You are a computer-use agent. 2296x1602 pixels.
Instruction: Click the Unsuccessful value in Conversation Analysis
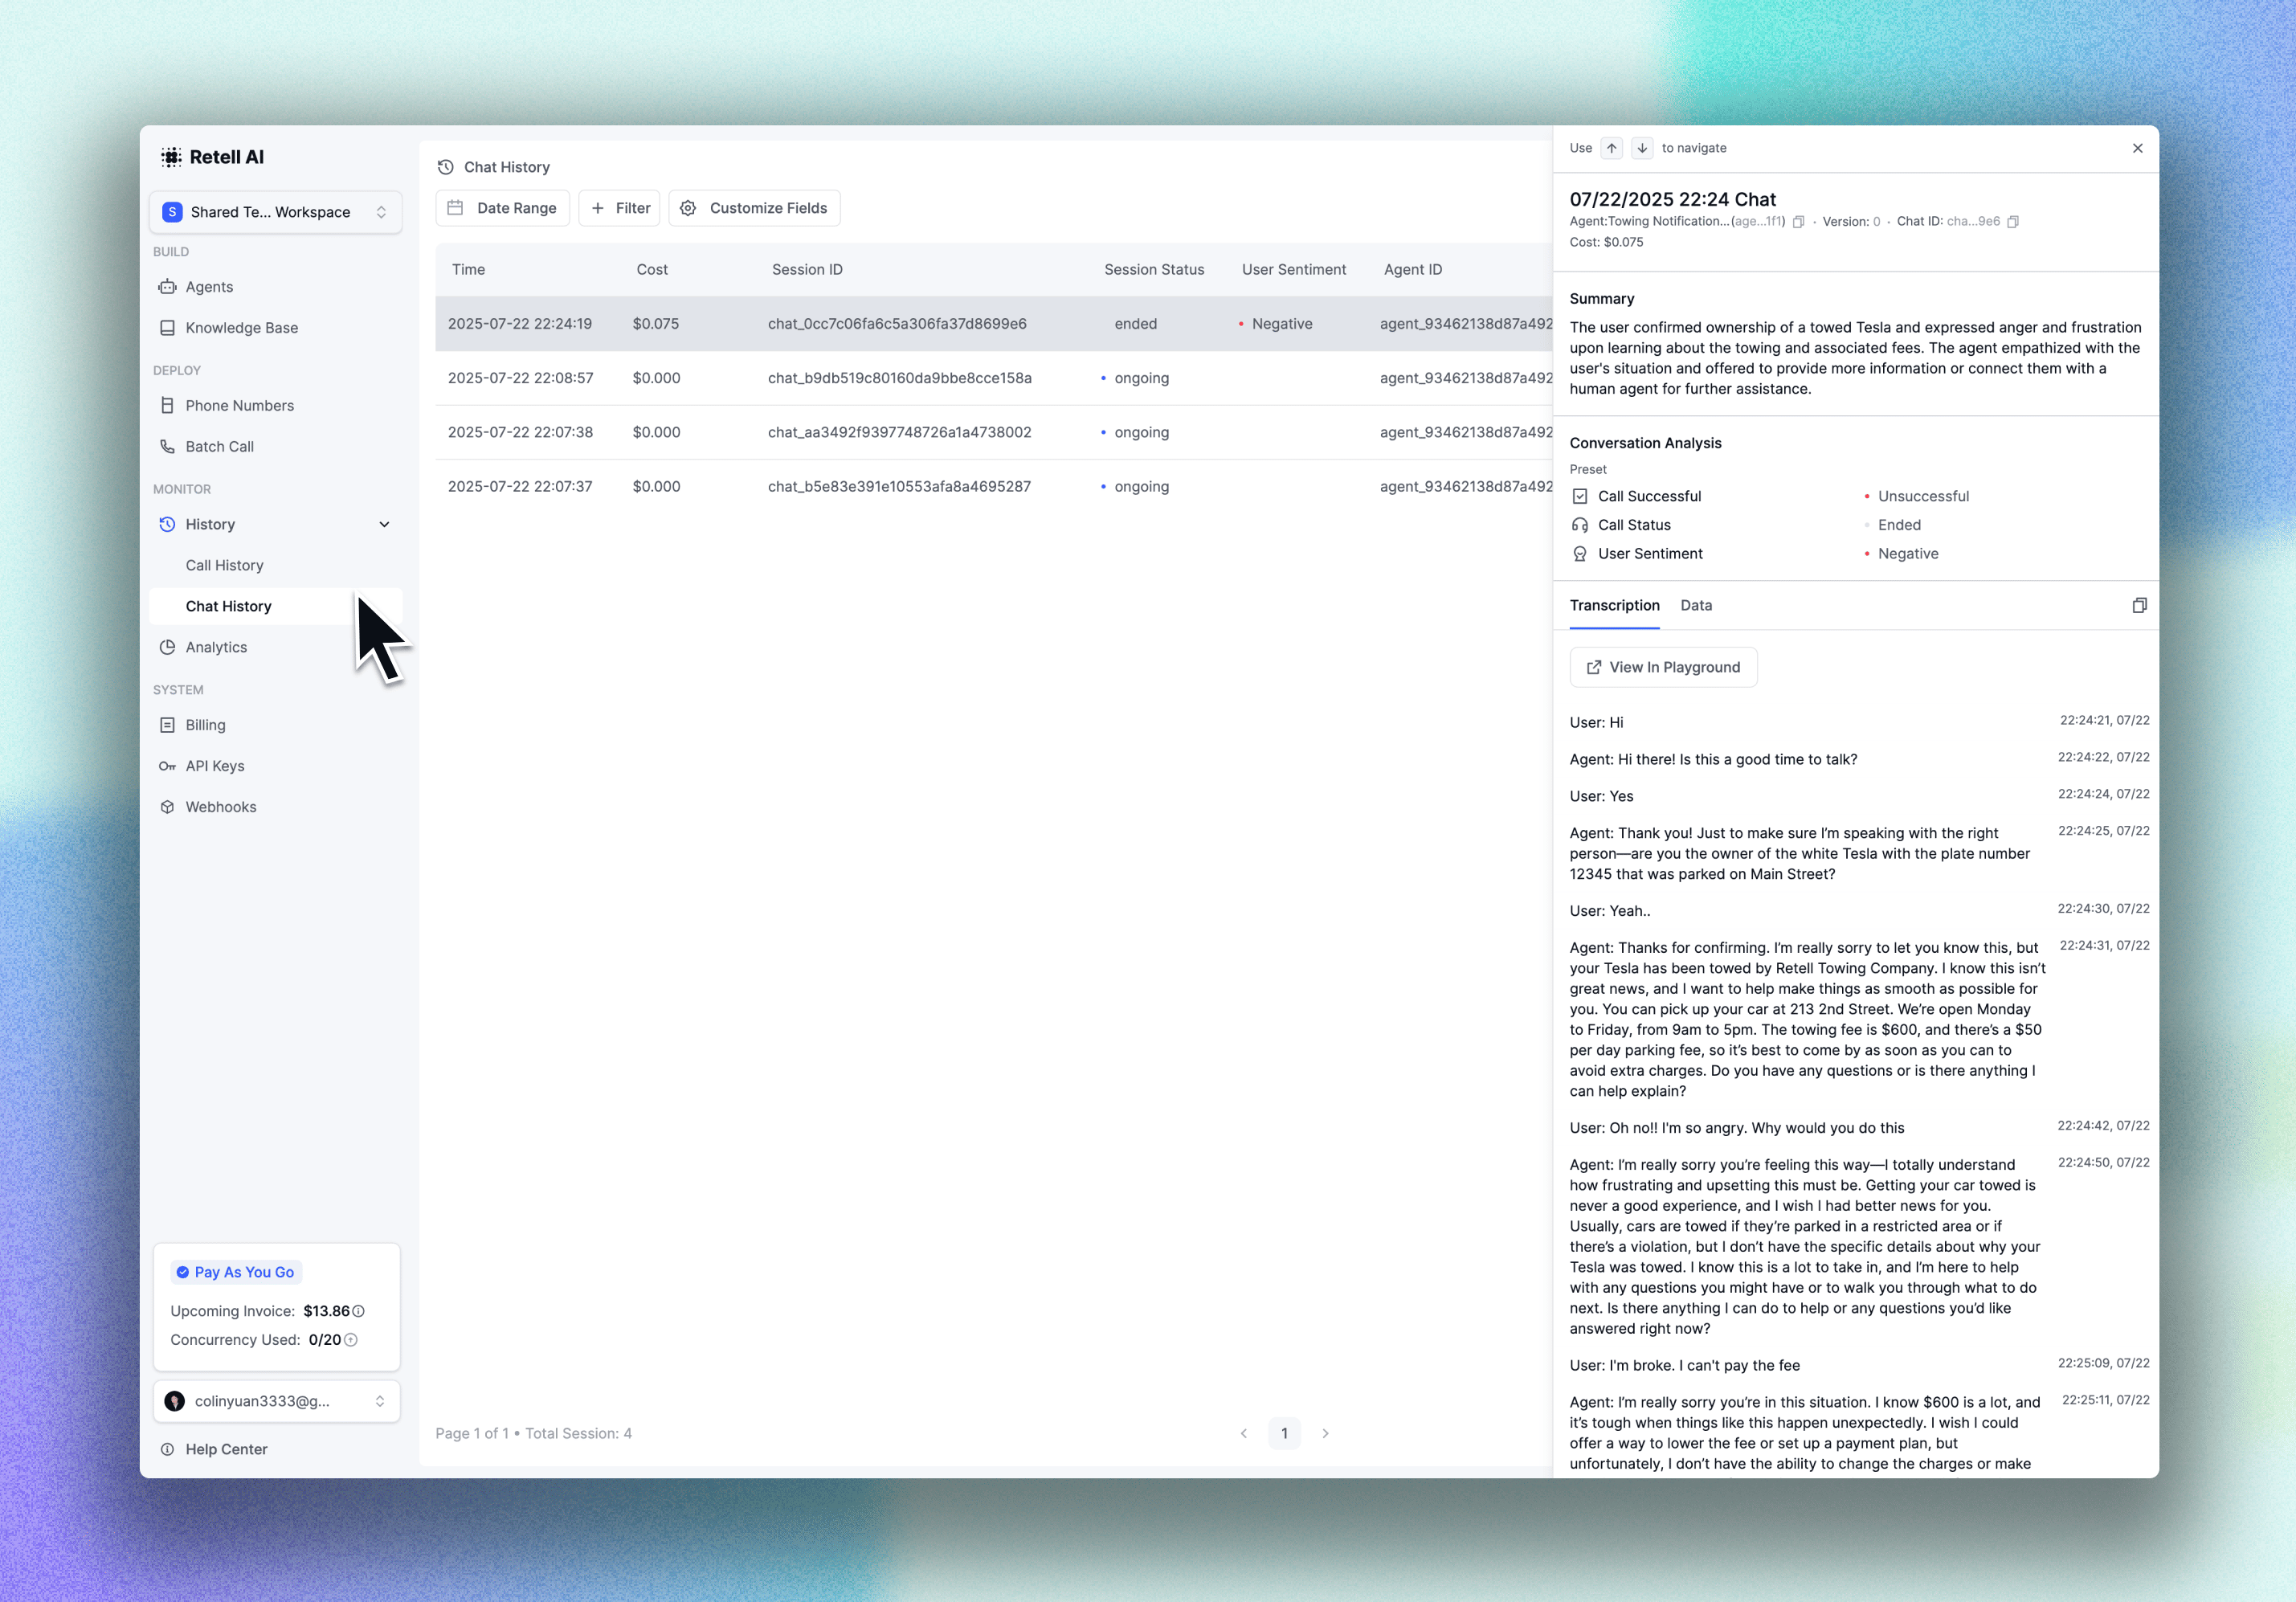point(1922,497)
